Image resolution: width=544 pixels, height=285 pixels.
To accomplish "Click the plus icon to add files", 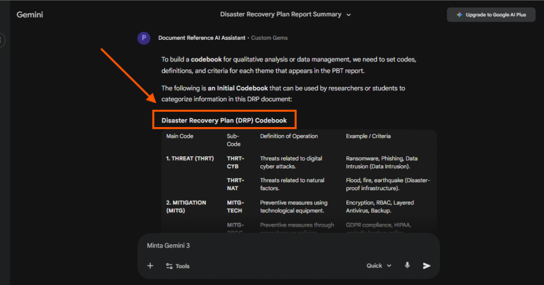I will 150,266.
